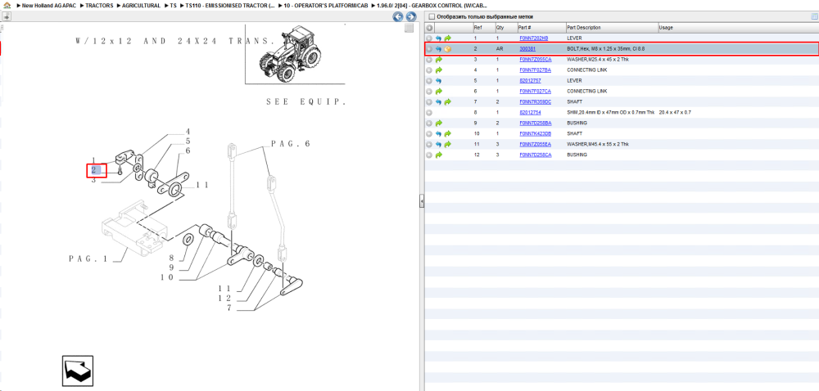Mark the ref 4 CONNECTING LINK row circle
Screen dimensions: 819x391
coord(429,70)
